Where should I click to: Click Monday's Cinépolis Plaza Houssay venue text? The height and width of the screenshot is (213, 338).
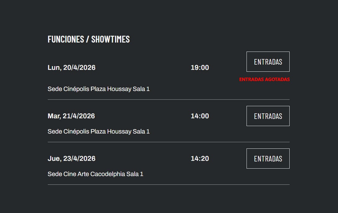point(99,89)
